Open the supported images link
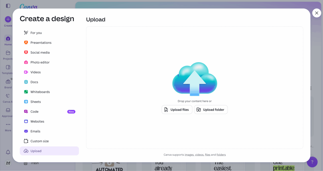 click(189, 155)
